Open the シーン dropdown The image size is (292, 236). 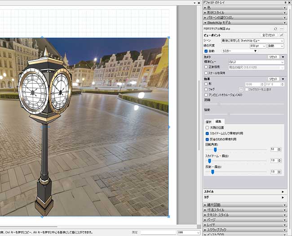pos(252,41)
